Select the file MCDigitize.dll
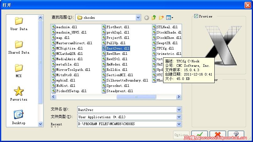The height and width of the screenshot is (142, 253). [x=67, y=48]
